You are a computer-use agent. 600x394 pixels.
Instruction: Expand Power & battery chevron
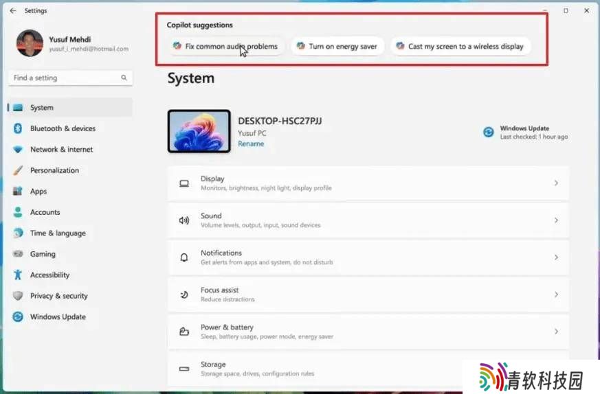[556, 332]
